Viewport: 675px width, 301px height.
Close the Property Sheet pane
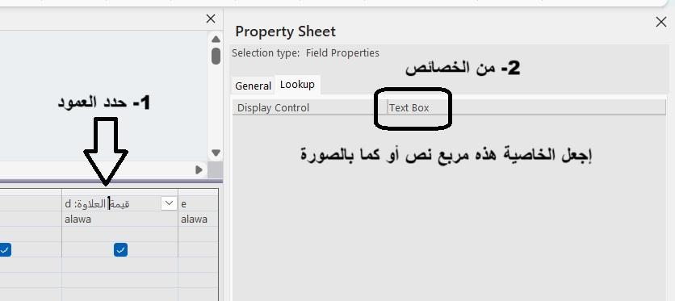coord(660,23)
